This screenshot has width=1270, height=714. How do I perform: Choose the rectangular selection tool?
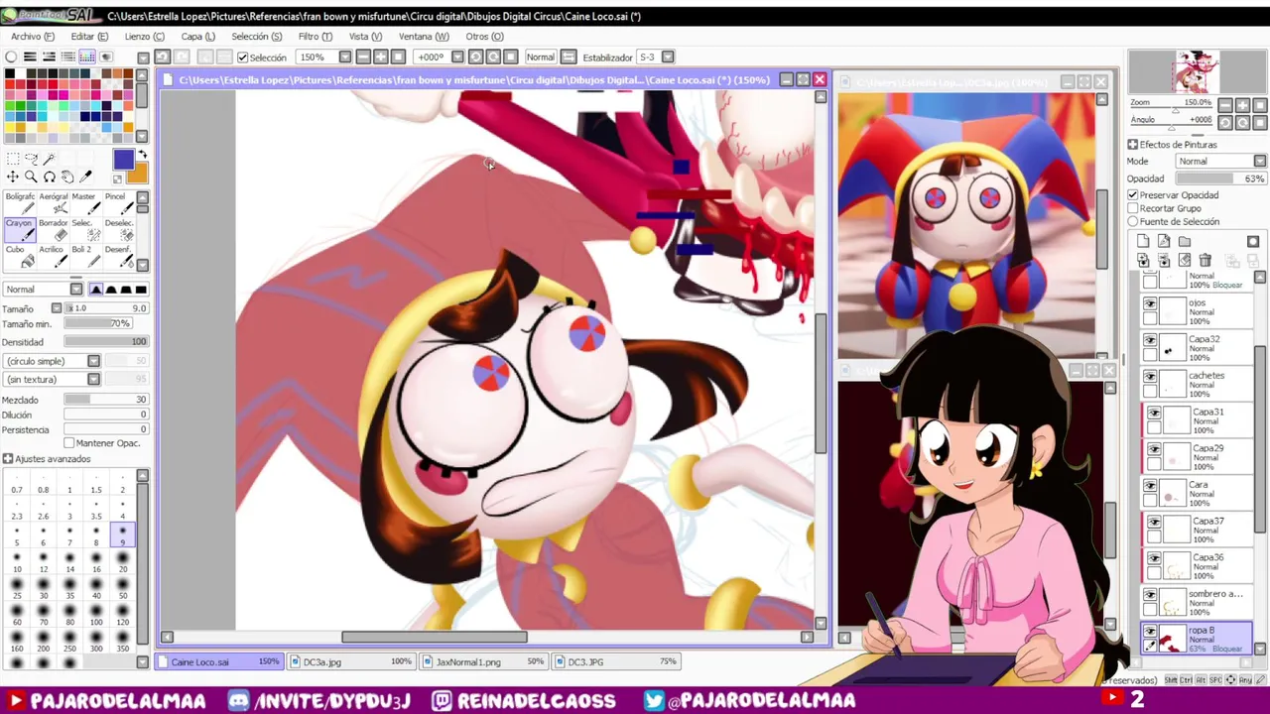[x=12, y=159]
